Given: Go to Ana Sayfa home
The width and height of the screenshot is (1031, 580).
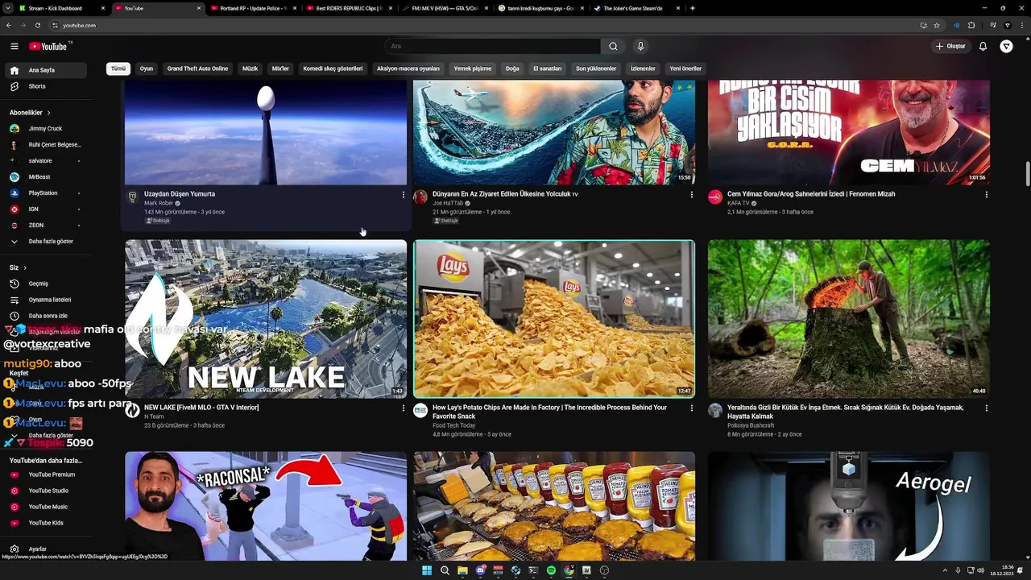Looking at the screenshot, I should coord(44,70).
